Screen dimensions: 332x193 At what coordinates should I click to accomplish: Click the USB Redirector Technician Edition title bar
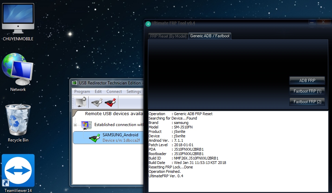(x=107, y=83)
